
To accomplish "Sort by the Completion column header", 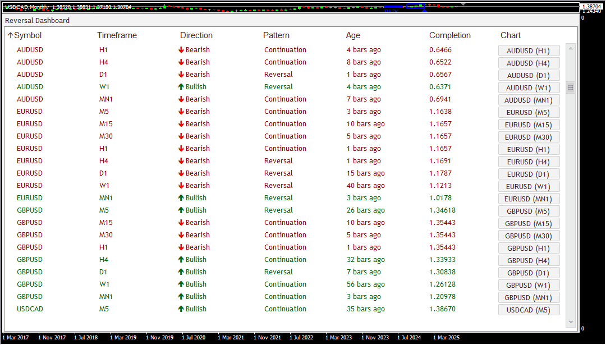I will 450,35.
